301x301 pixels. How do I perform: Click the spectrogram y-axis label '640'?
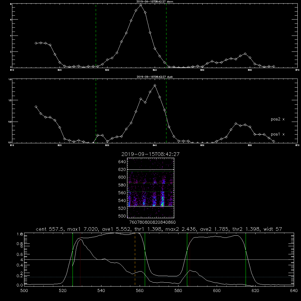[x=122, y=162]
